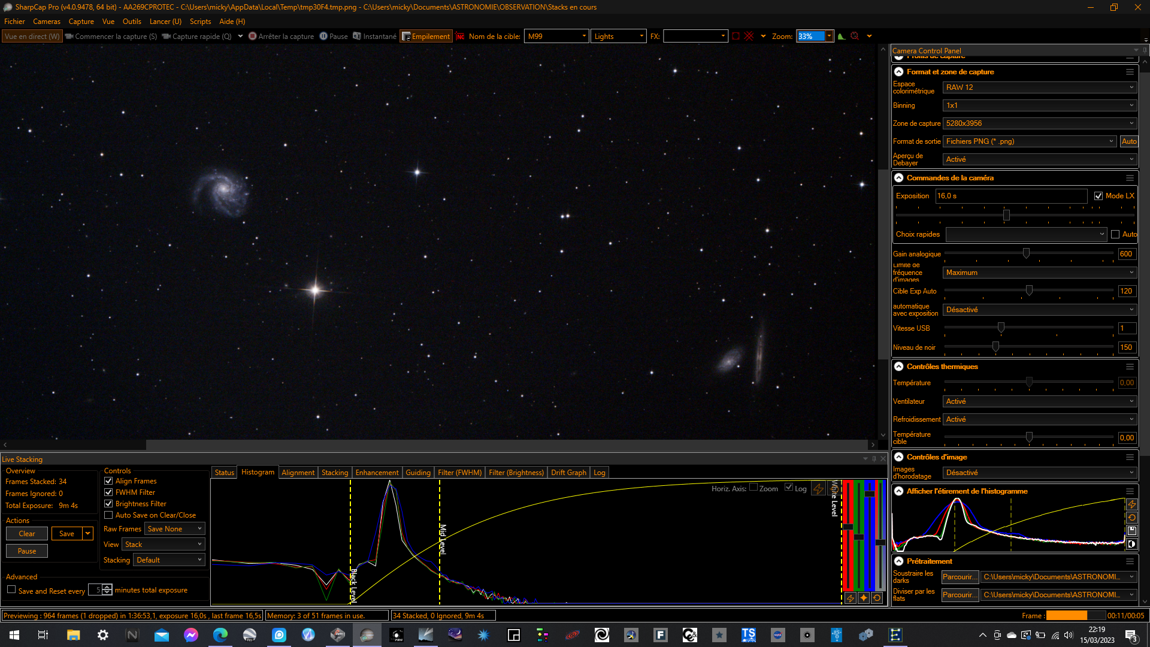Check the Auto box beside Choix rapides
1150x647 pixels.
1115,234
